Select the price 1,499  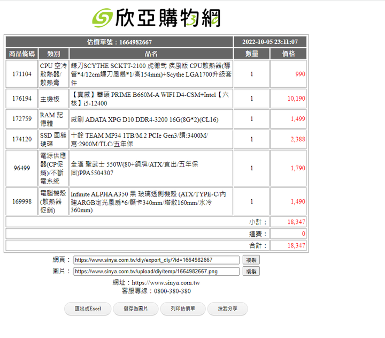pyautogui.click(x=298, y=119)
